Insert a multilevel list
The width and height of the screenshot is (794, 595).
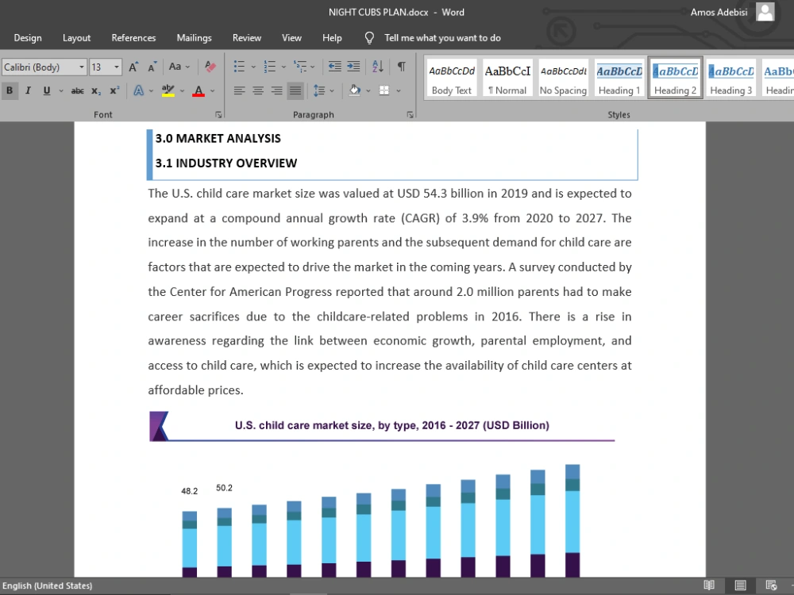click(300, 67)
